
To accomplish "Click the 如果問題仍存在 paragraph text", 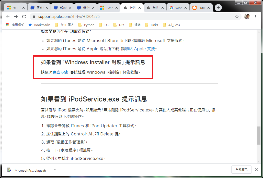I will pyautogui.click(x=66, y=31).
